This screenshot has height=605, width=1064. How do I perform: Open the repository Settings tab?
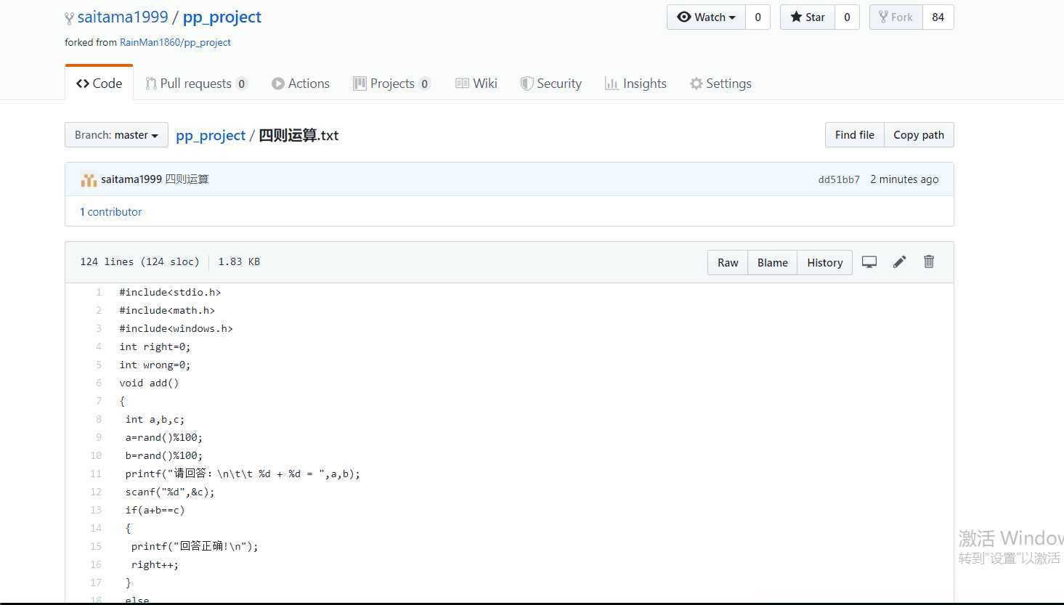[x=720, y=84]
